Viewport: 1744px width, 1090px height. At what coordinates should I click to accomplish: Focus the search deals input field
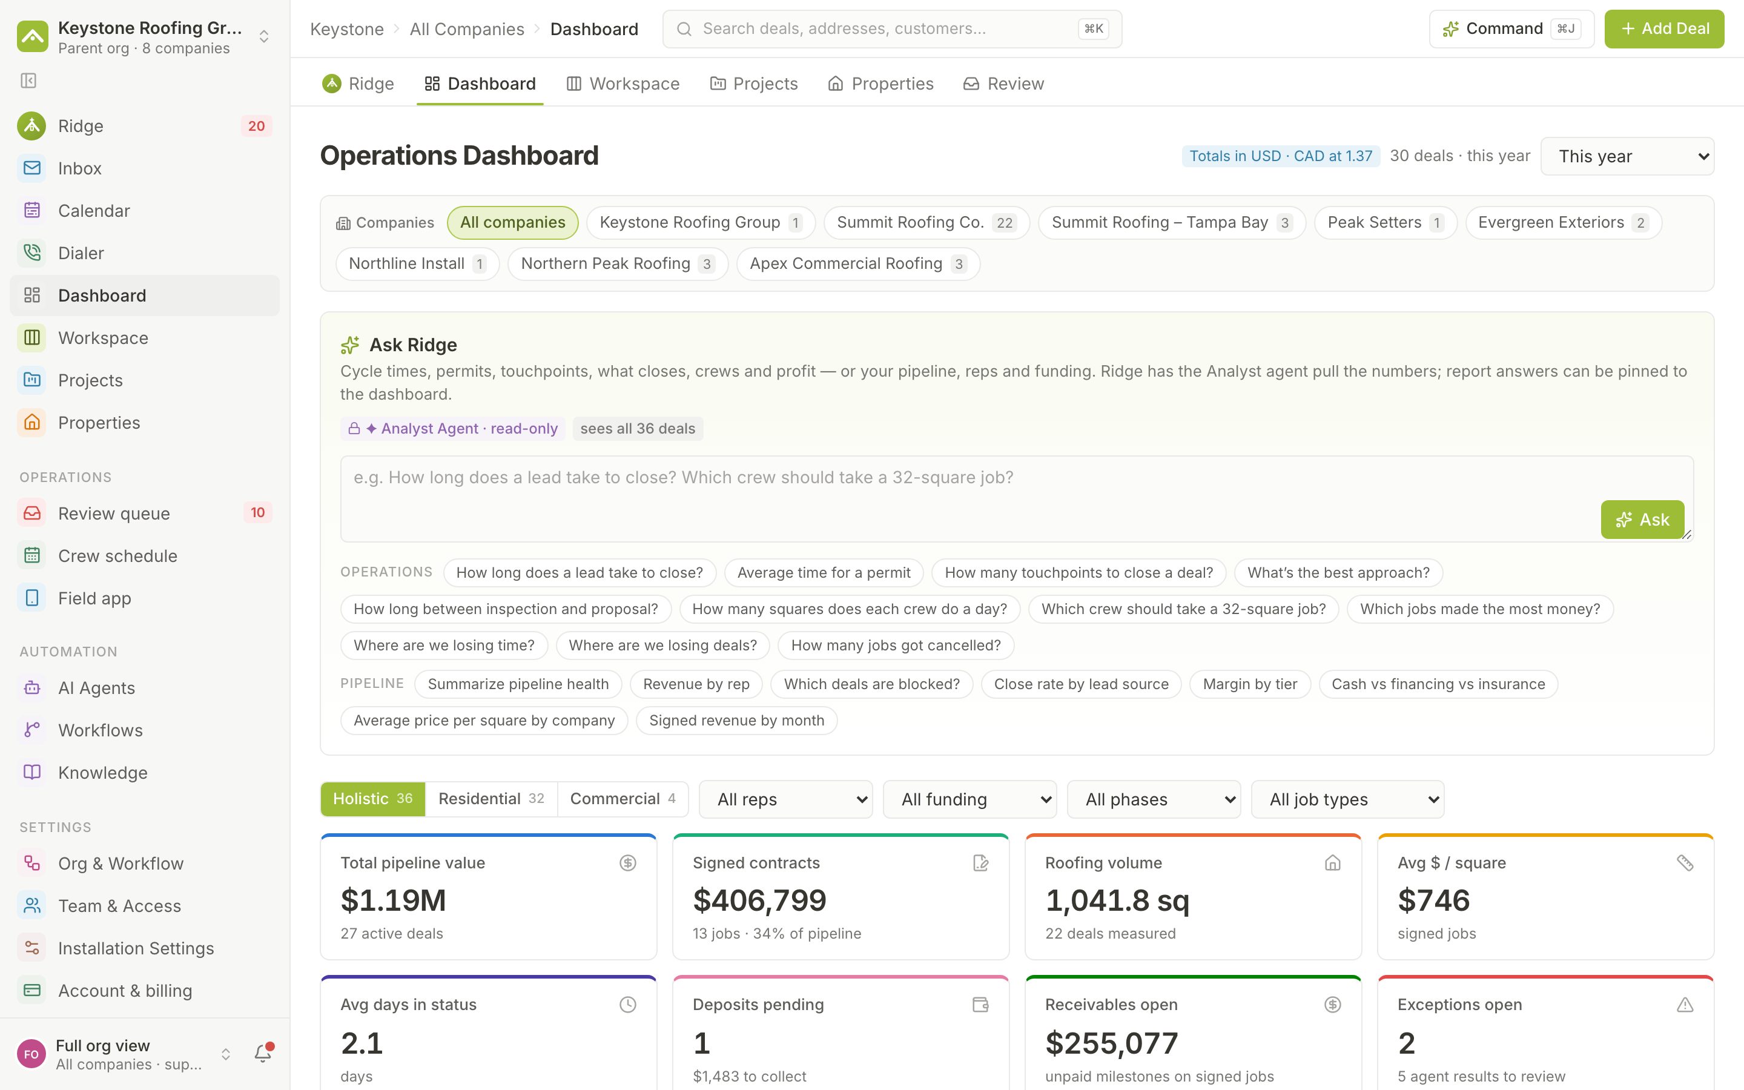892,29
